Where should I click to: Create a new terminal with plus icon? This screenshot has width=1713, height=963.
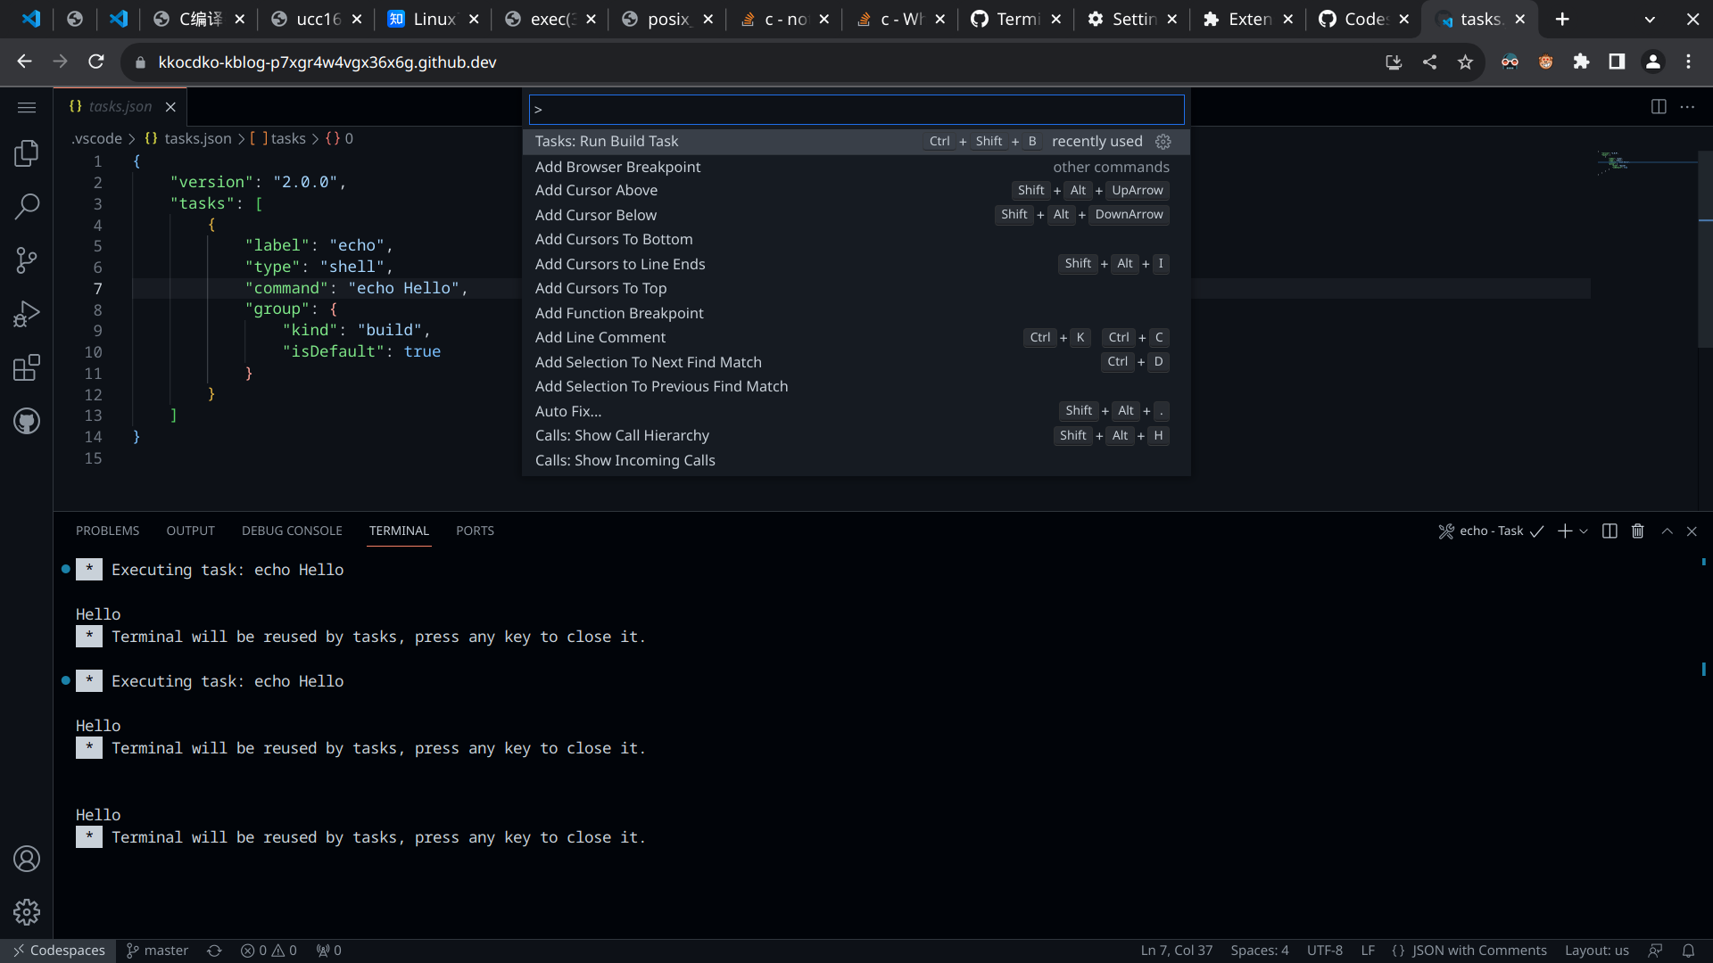[x=1564, y=531]
